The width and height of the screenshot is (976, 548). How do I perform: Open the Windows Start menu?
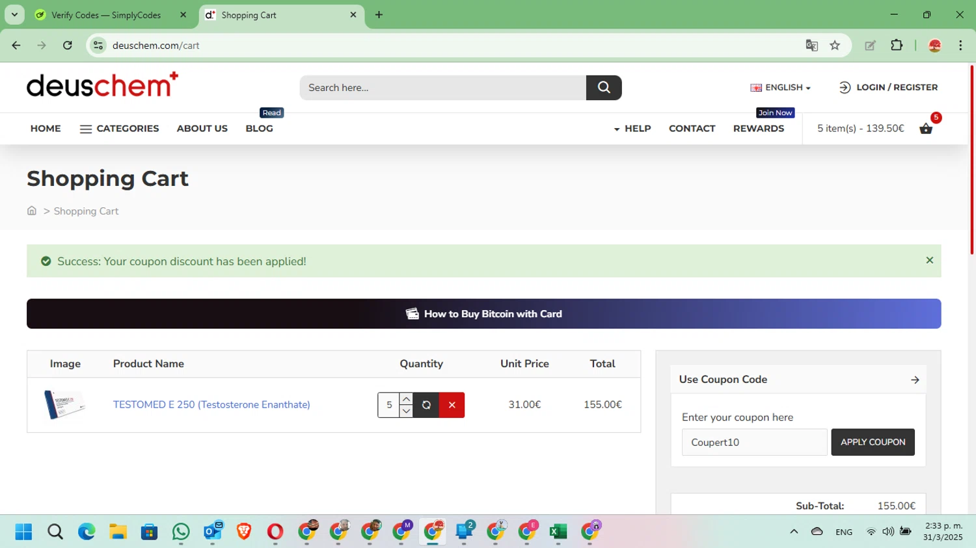tap(23, 532)
